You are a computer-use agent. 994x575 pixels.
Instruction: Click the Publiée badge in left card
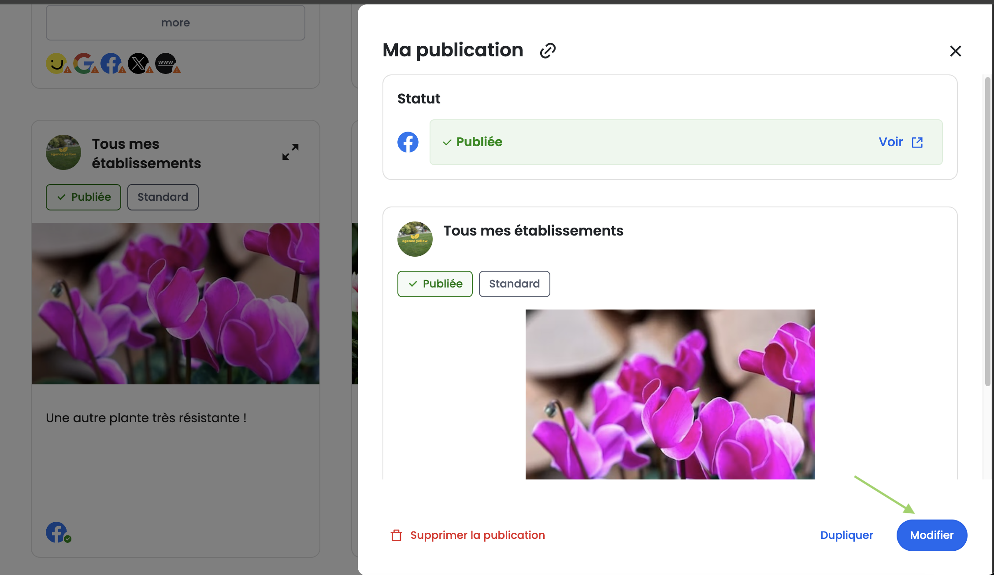(83, 197)
